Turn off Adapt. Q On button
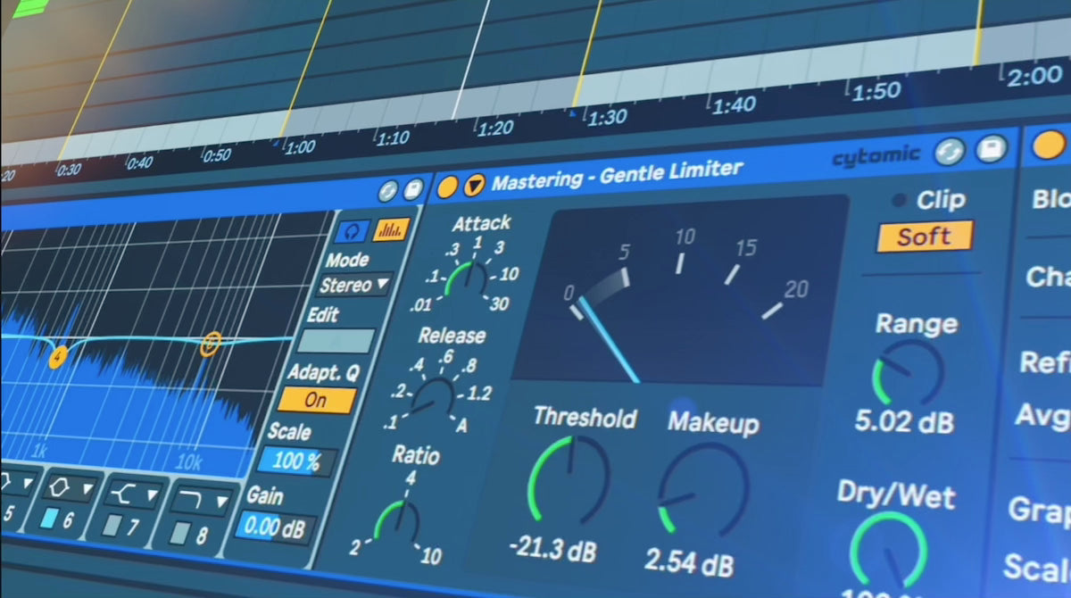1071x598 pixels. coord(316,400)
